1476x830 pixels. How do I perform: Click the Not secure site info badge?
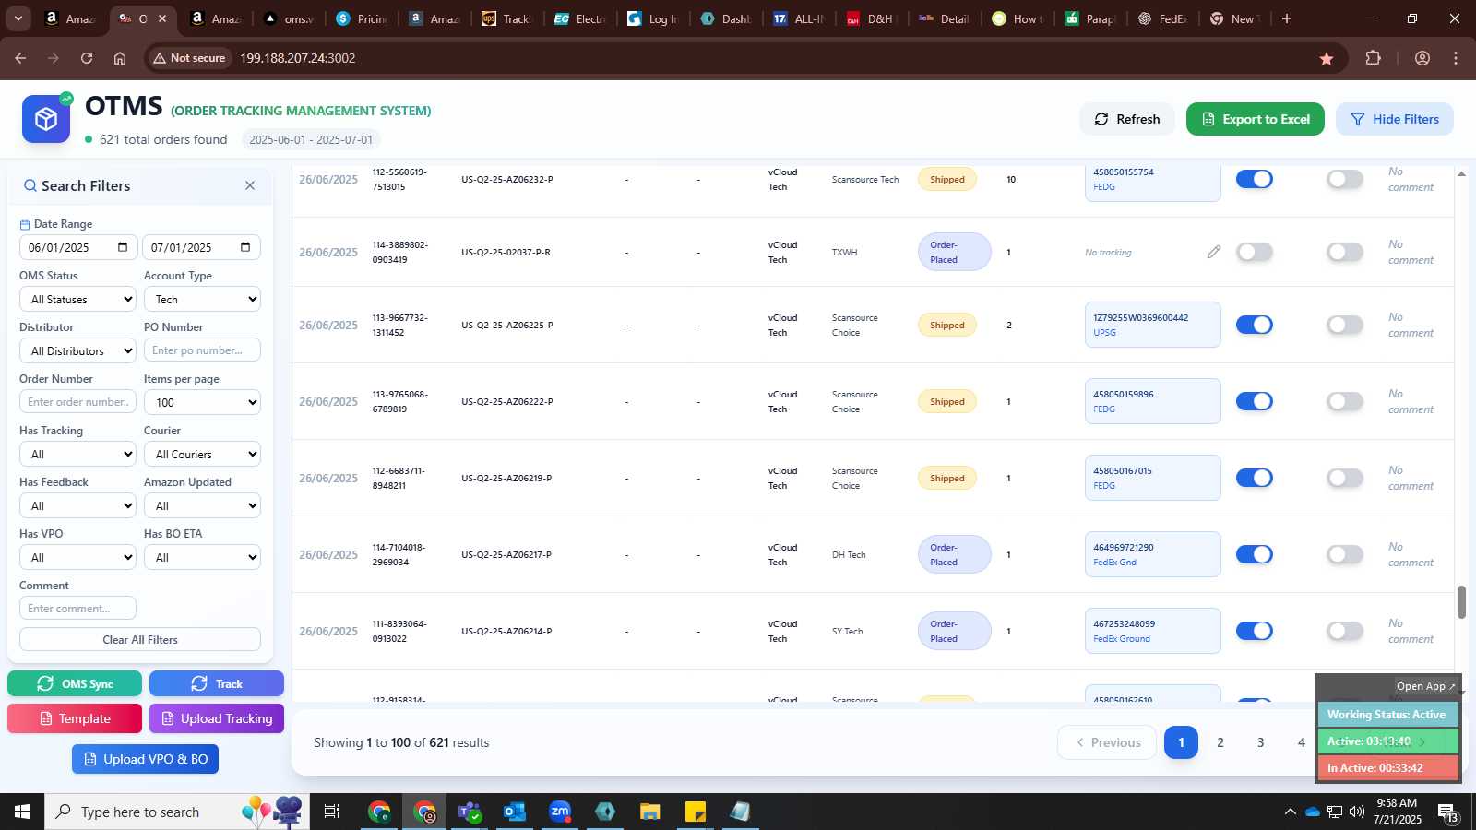coord(190,58)
